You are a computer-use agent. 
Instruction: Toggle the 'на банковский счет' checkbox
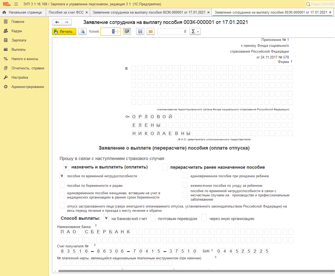pyautogui.click(x=106, y=218)
